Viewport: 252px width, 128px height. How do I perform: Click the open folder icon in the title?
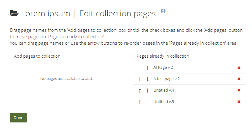point(14,13)
